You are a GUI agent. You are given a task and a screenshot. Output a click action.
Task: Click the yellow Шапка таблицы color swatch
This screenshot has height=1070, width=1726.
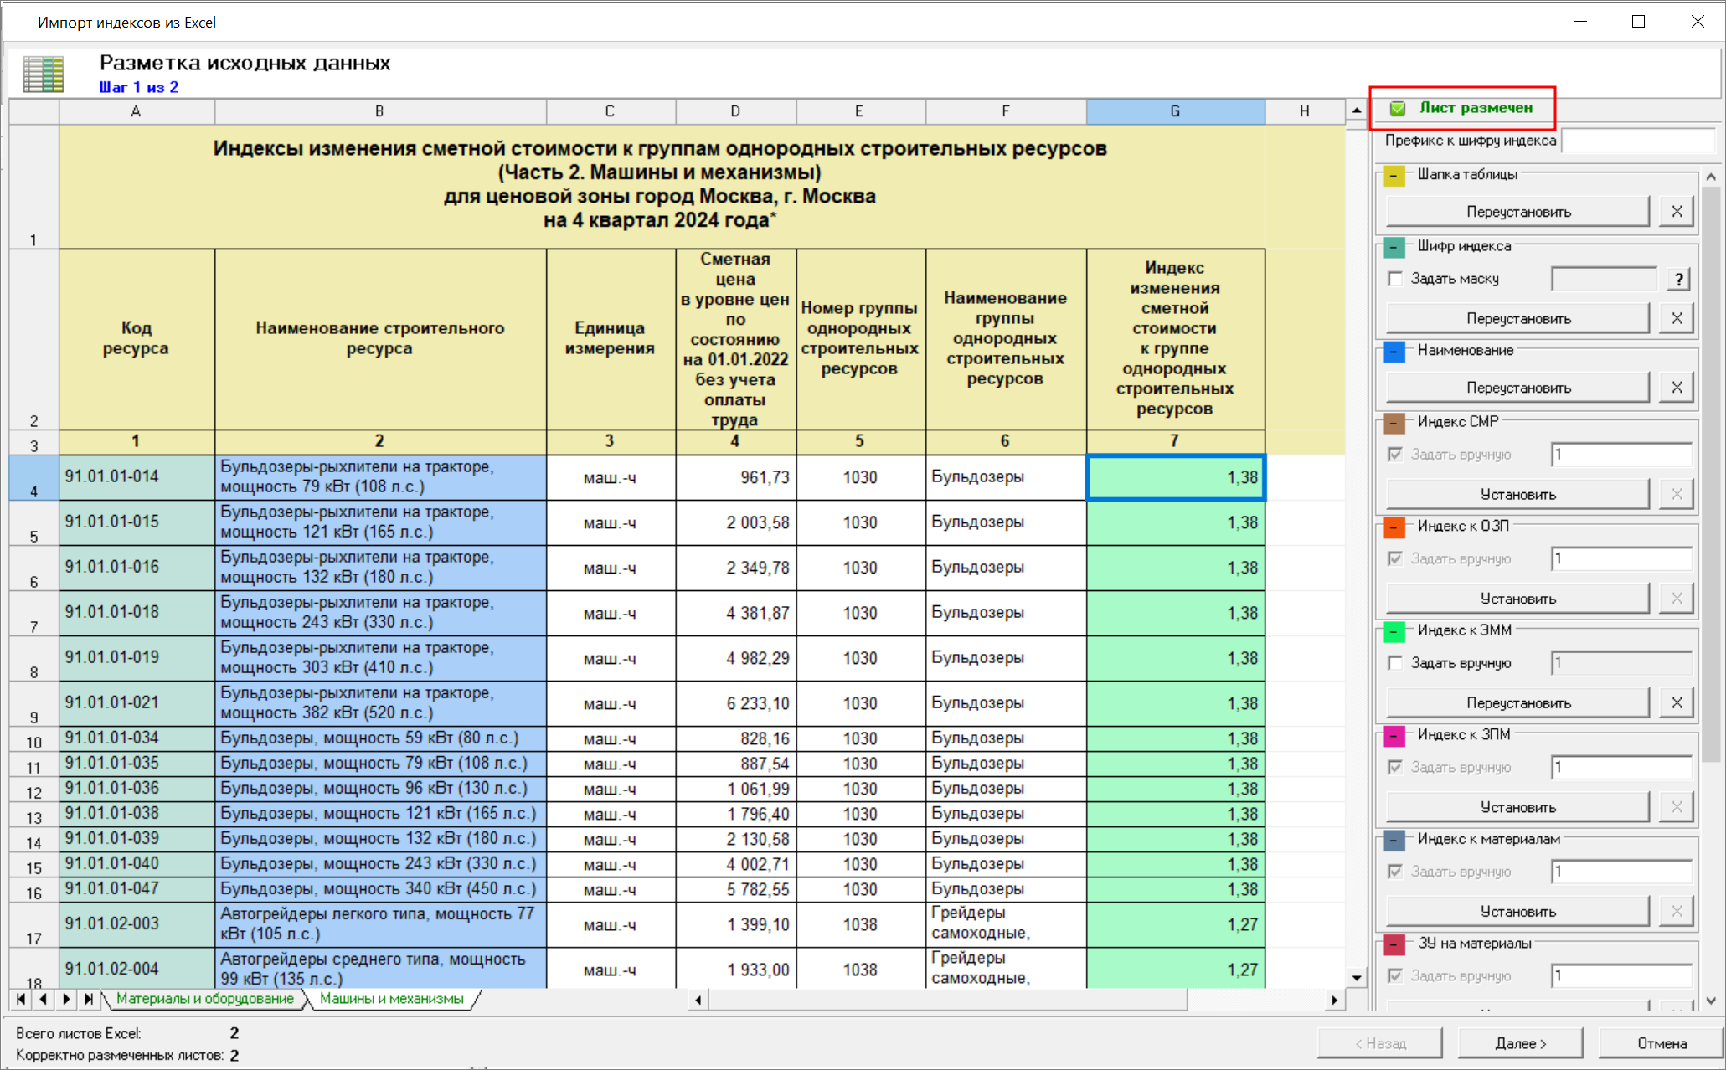tap(1394, 176)
